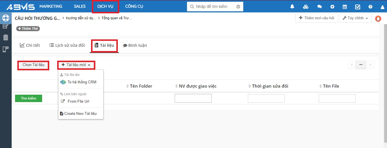
Task: Choose "To hệ thống CRM" menu entry
Action: pyautogui.click(x=82, y=82)
